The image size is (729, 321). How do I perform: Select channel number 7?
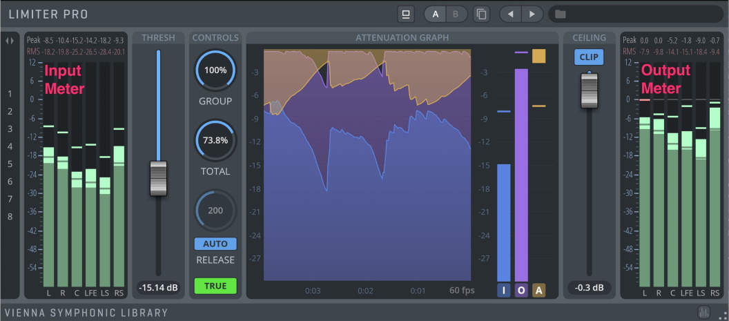tap(10, 199)
